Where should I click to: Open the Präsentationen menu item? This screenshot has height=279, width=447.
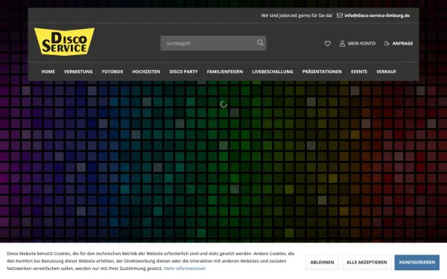click(x=322, y=71)
